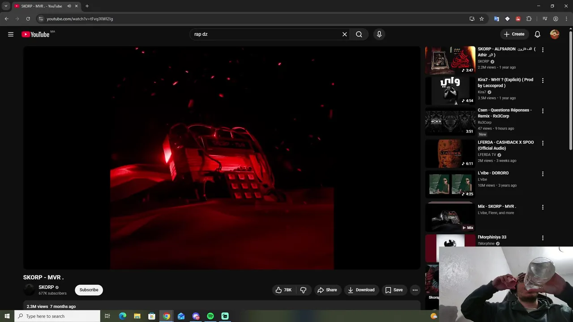
Task: Open Windows Start menu
Action: point(7,316)
